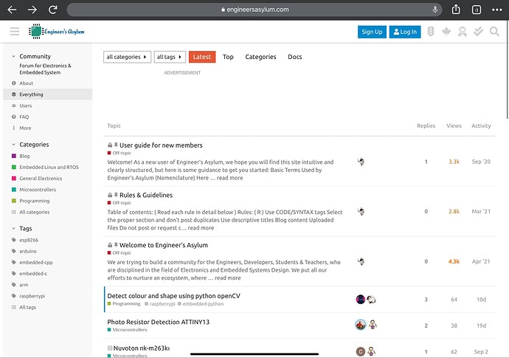Open the all tags dropdown
This screenshot has width=509, height=358.
point(170,57)
